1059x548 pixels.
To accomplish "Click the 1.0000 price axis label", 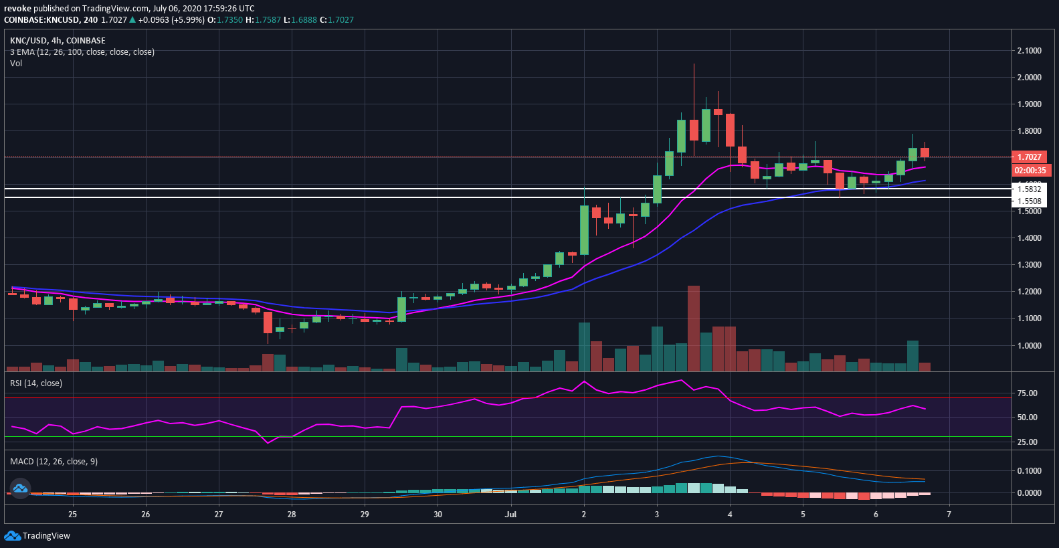I will 1030,346.
